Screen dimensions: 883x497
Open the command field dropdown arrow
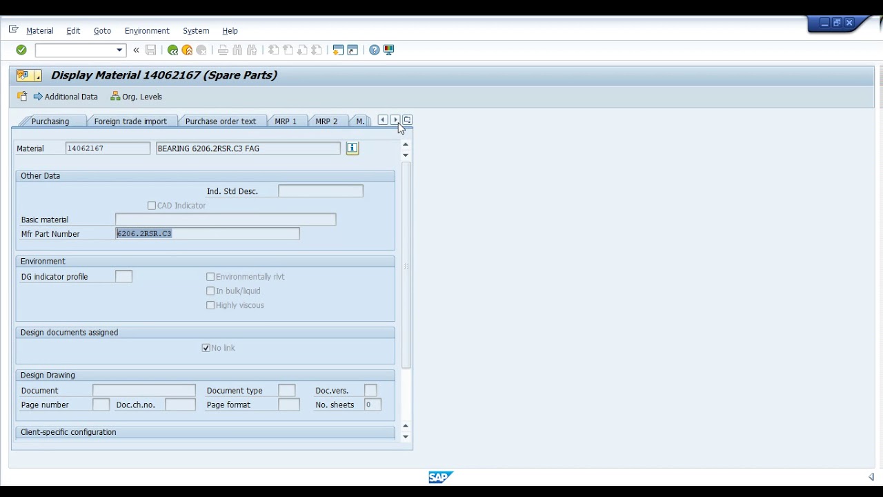119,50
